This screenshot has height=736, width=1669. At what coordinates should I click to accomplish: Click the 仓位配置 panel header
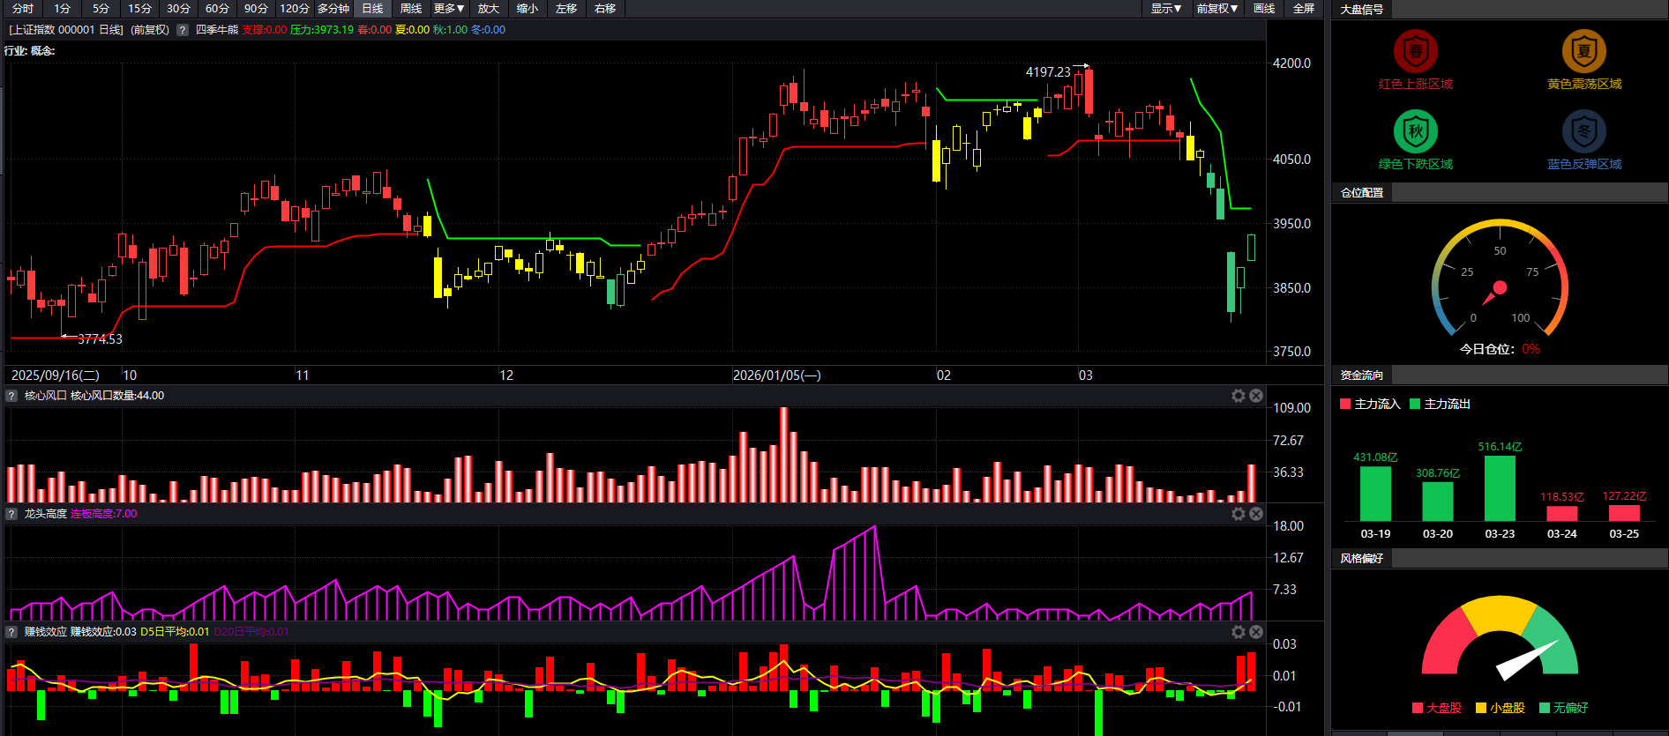(1362, 193)
